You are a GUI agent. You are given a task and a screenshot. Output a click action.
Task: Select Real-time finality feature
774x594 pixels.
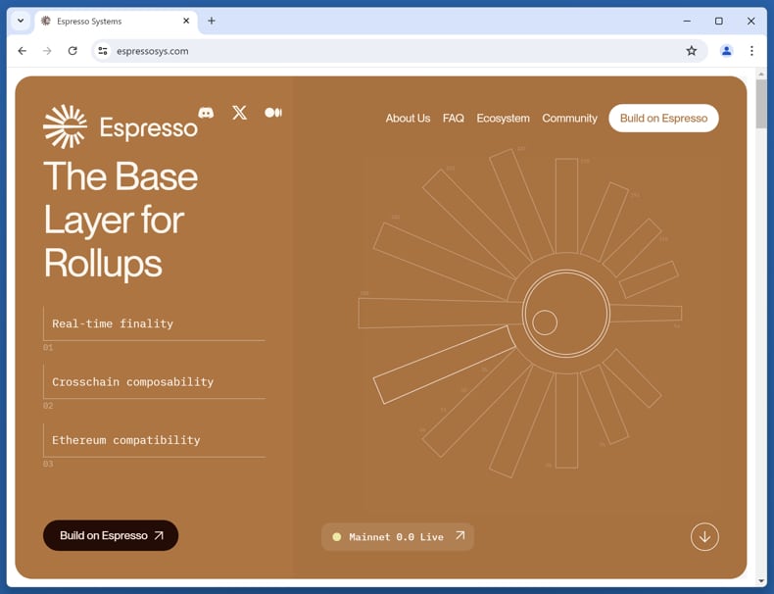point(154,323)
